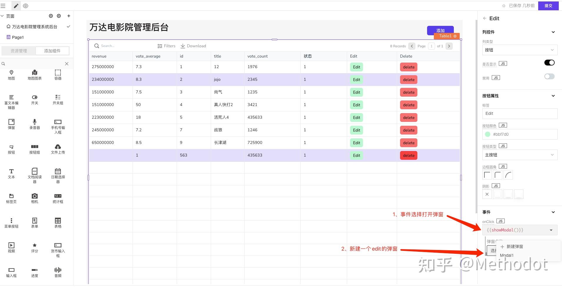
Task: Add a new page with plus icon
Action: coord(68,16)
